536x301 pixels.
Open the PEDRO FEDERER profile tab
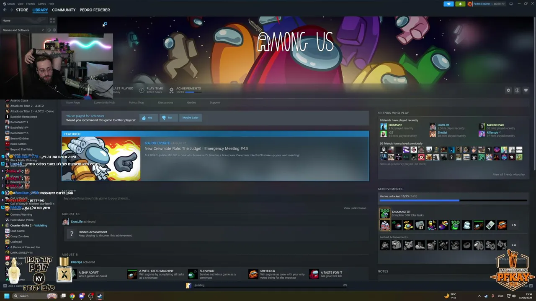(x=95, y=10)
